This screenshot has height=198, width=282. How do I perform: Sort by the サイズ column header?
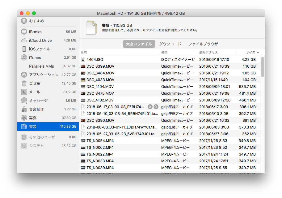point(248,52)
